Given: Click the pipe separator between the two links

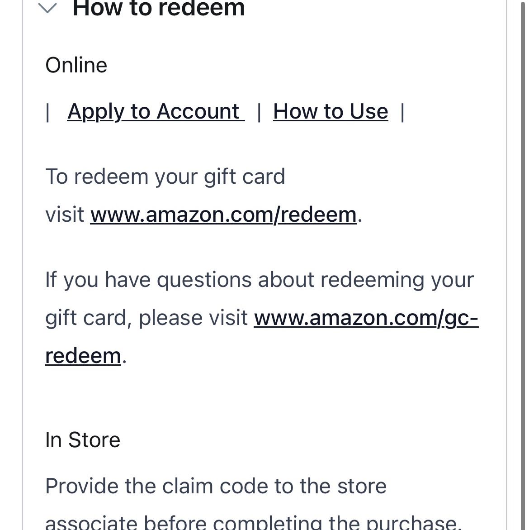Looking at the screenshot, I should point(259,112).
